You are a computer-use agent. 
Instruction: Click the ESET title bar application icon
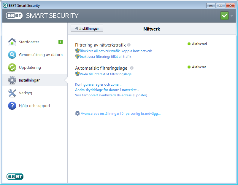[x=5, y=5]
